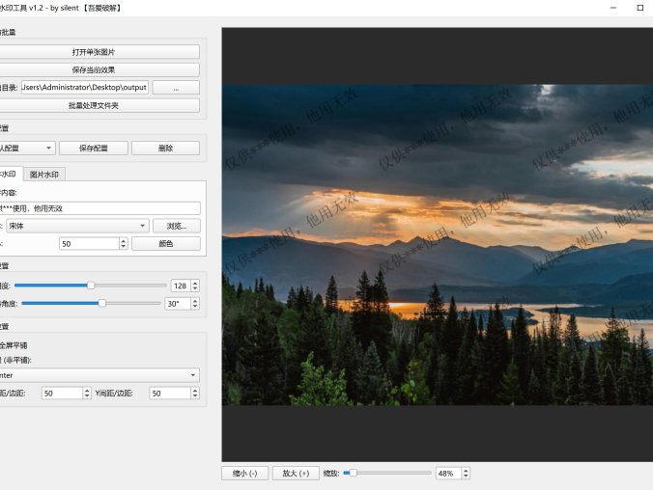Increase X spacing with up arrow

[x=87, y=391]
